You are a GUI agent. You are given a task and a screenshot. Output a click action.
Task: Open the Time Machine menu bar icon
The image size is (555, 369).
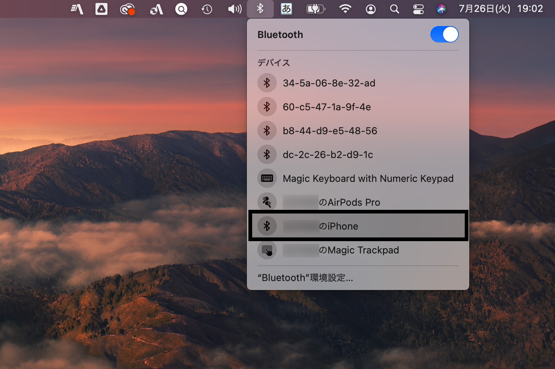[x=207, y=9]
